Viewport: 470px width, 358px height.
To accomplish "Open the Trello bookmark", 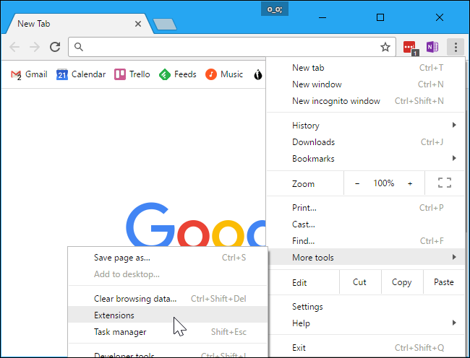I will [132, 74].
